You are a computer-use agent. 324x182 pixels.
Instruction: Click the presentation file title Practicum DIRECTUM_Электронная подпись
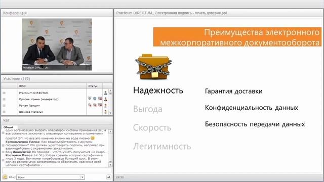pyautogui.click(x=172, y=13)
